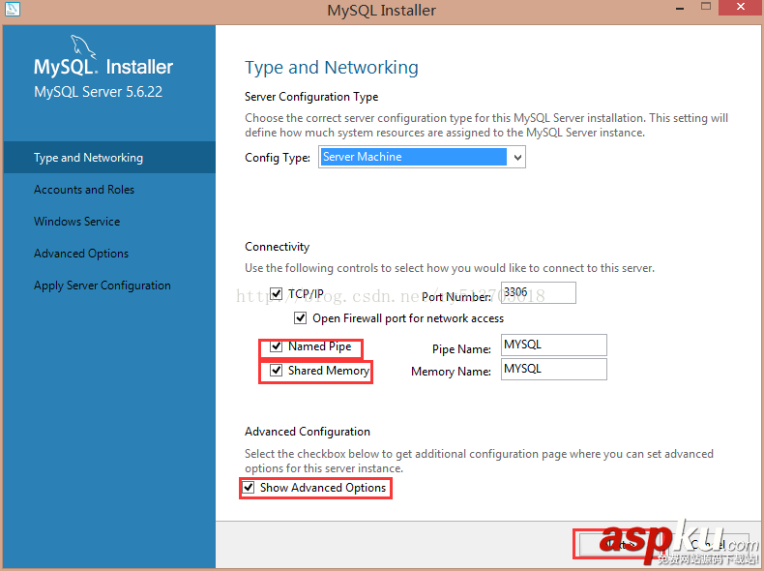Maximize the MySQL Installer window
The width and height of the screenshot is (764, 571).
pyautogui.click(x=706, y=7)
